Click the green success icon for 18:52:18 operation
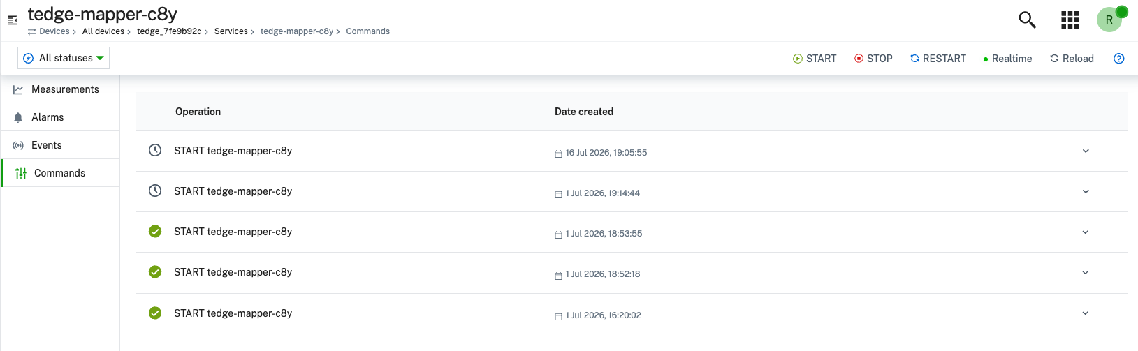 155,271
